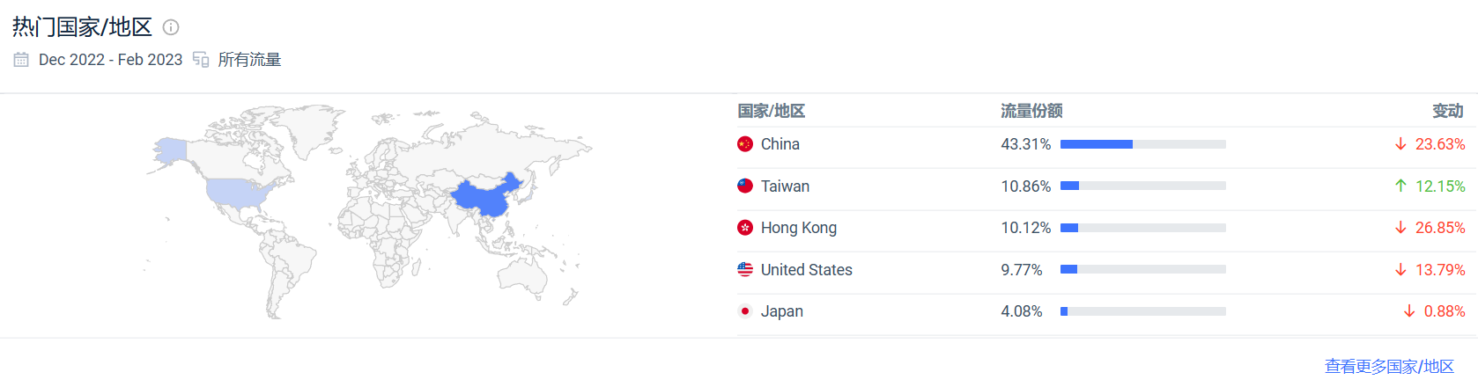The image size is (1478, 387).
Task: Click the United States traffic share bar
Action: click(1143, 270)
